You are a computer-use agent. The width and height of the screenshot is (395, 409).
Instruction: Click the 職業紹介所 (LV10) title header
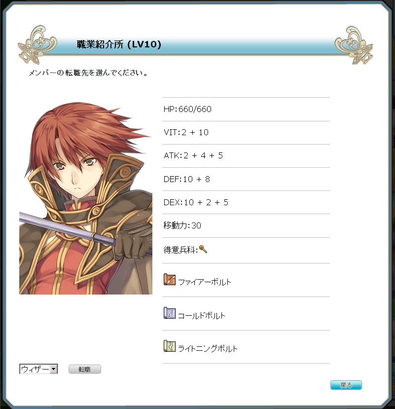pos(119,44)
